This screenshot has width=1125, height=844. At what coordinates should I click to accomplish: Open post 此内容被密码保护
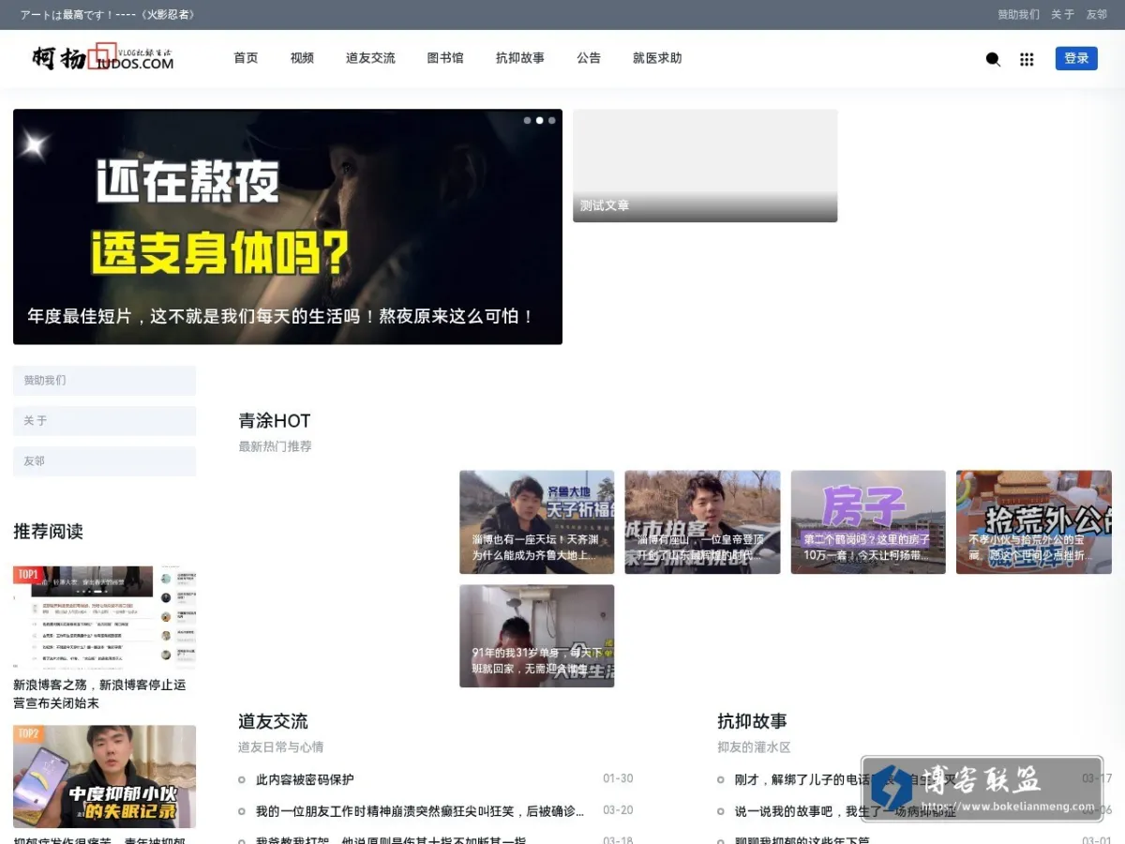[x=305, y=779]
